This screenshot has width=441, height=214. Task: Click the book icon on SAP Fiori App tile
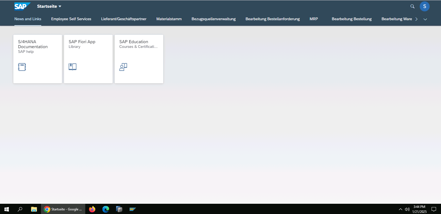73,67
